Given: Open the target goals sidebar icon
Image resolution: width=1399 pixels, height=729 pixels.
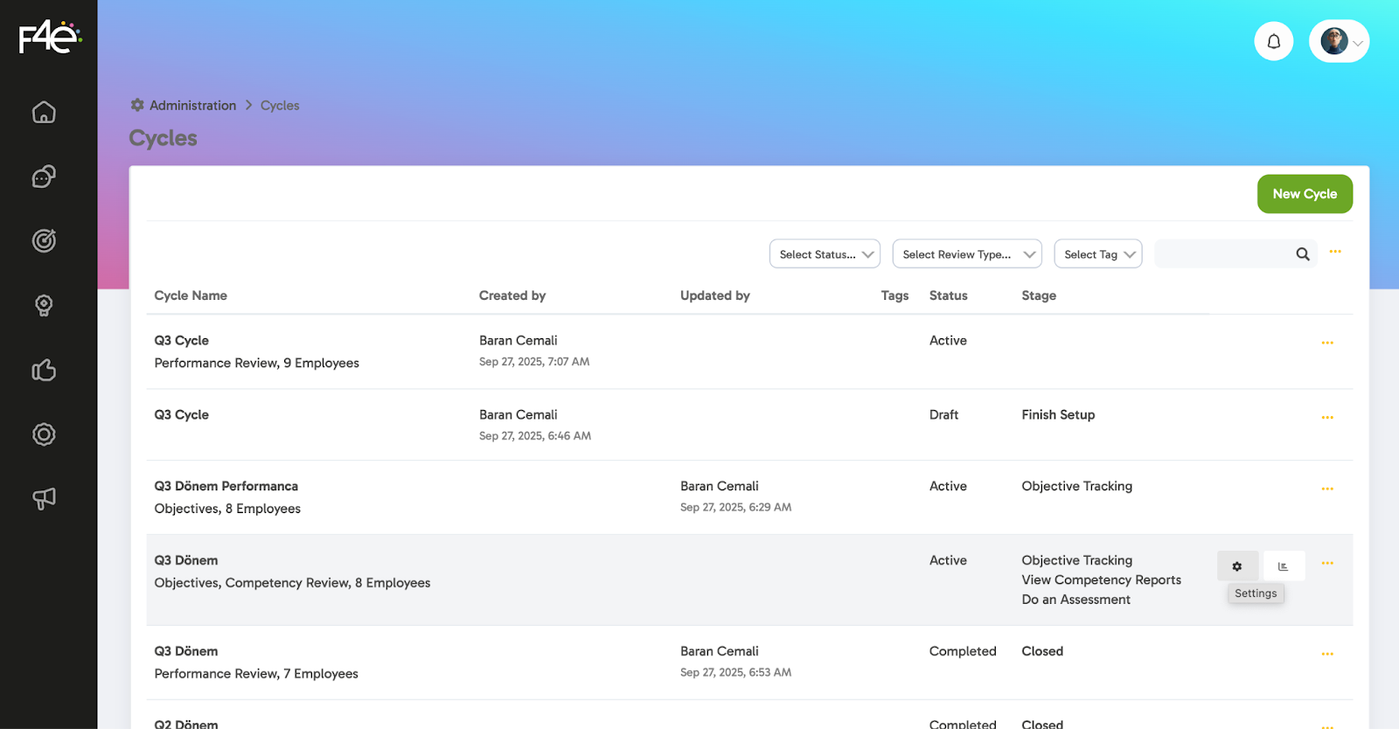Looking at the screenshot, I should click(44, 240).
